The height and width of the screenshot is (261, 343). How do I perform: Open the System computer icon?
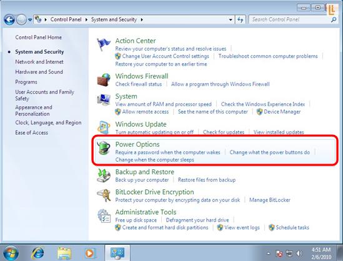pos(104,100)
